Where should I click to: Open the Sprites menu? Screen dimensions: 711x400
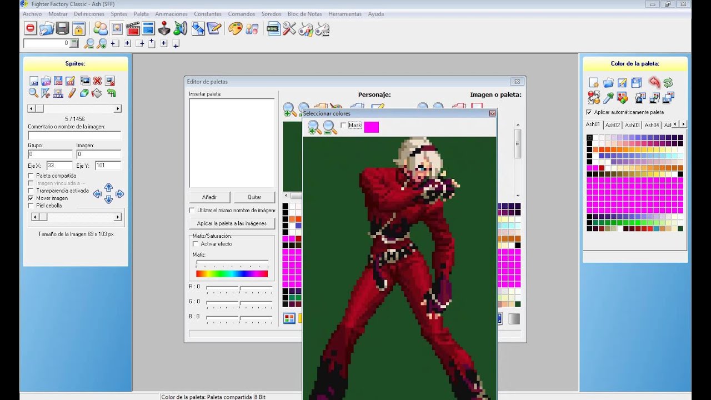tap(119, 14)
